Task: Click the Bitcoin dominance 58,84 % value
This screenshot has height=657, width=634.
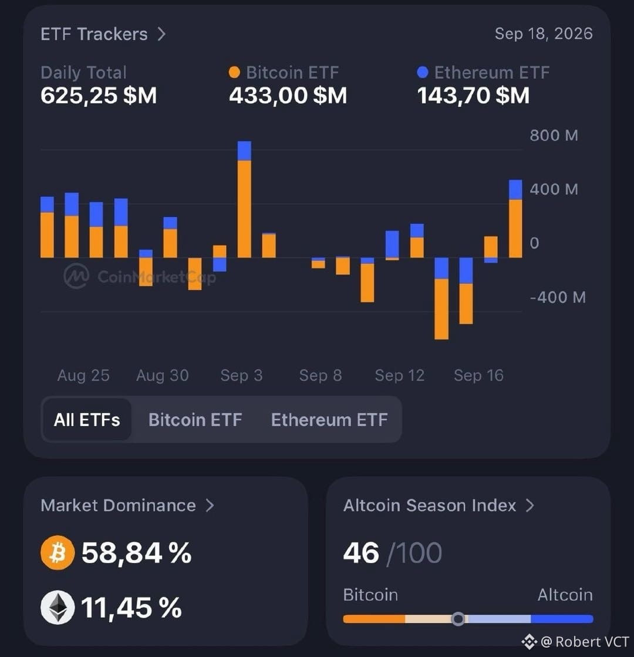Action: [136, 552]
